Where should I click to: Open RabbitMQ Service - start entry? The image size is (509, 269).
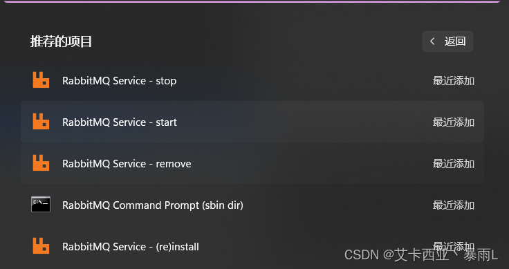[252, 122]
